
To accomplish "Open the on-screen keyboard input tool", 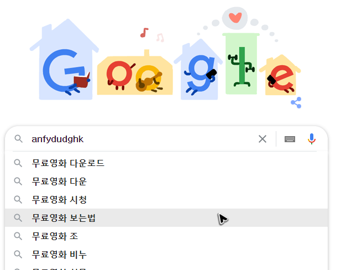I will [x=290, y=139].
